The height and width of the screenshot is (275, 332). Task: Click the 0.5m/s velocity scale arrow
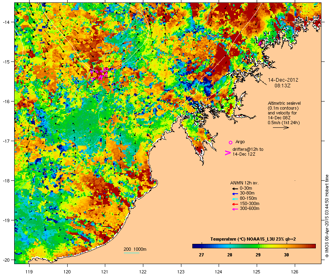[x=281, y=127]
